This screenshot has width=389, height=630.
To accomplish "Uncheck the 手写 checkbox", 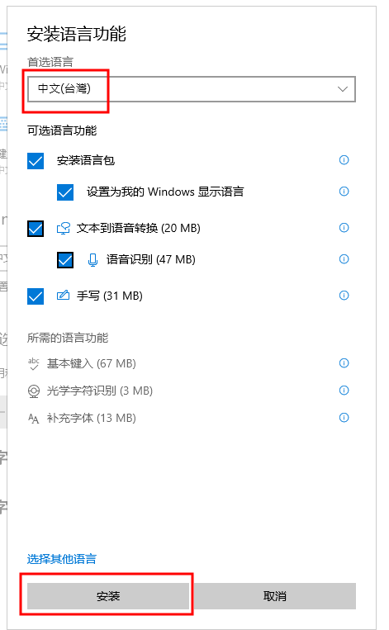I will click(x=36, y=296).
